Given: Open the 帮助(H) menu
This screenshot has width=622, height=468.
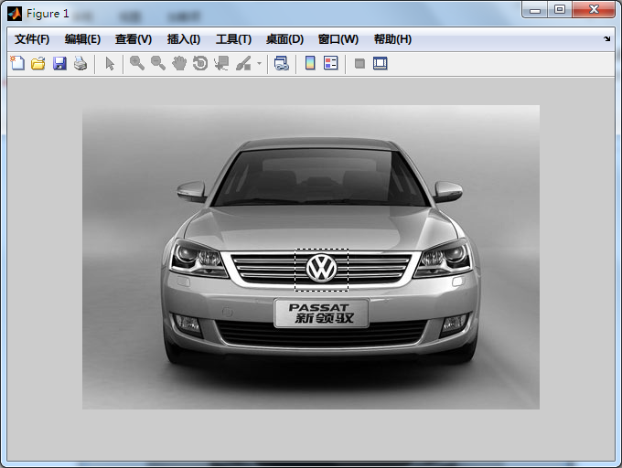Looking at the screenshot, I should coord(392,39).
